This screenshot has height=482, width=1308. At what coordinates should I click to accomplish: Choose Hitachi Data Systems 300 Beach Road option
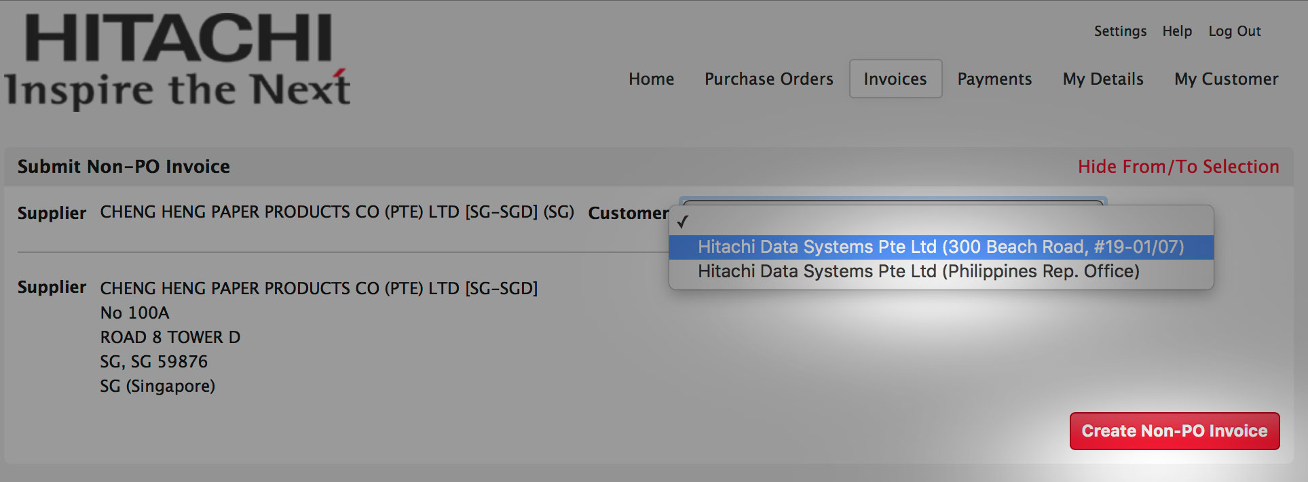tap(940, 247)
